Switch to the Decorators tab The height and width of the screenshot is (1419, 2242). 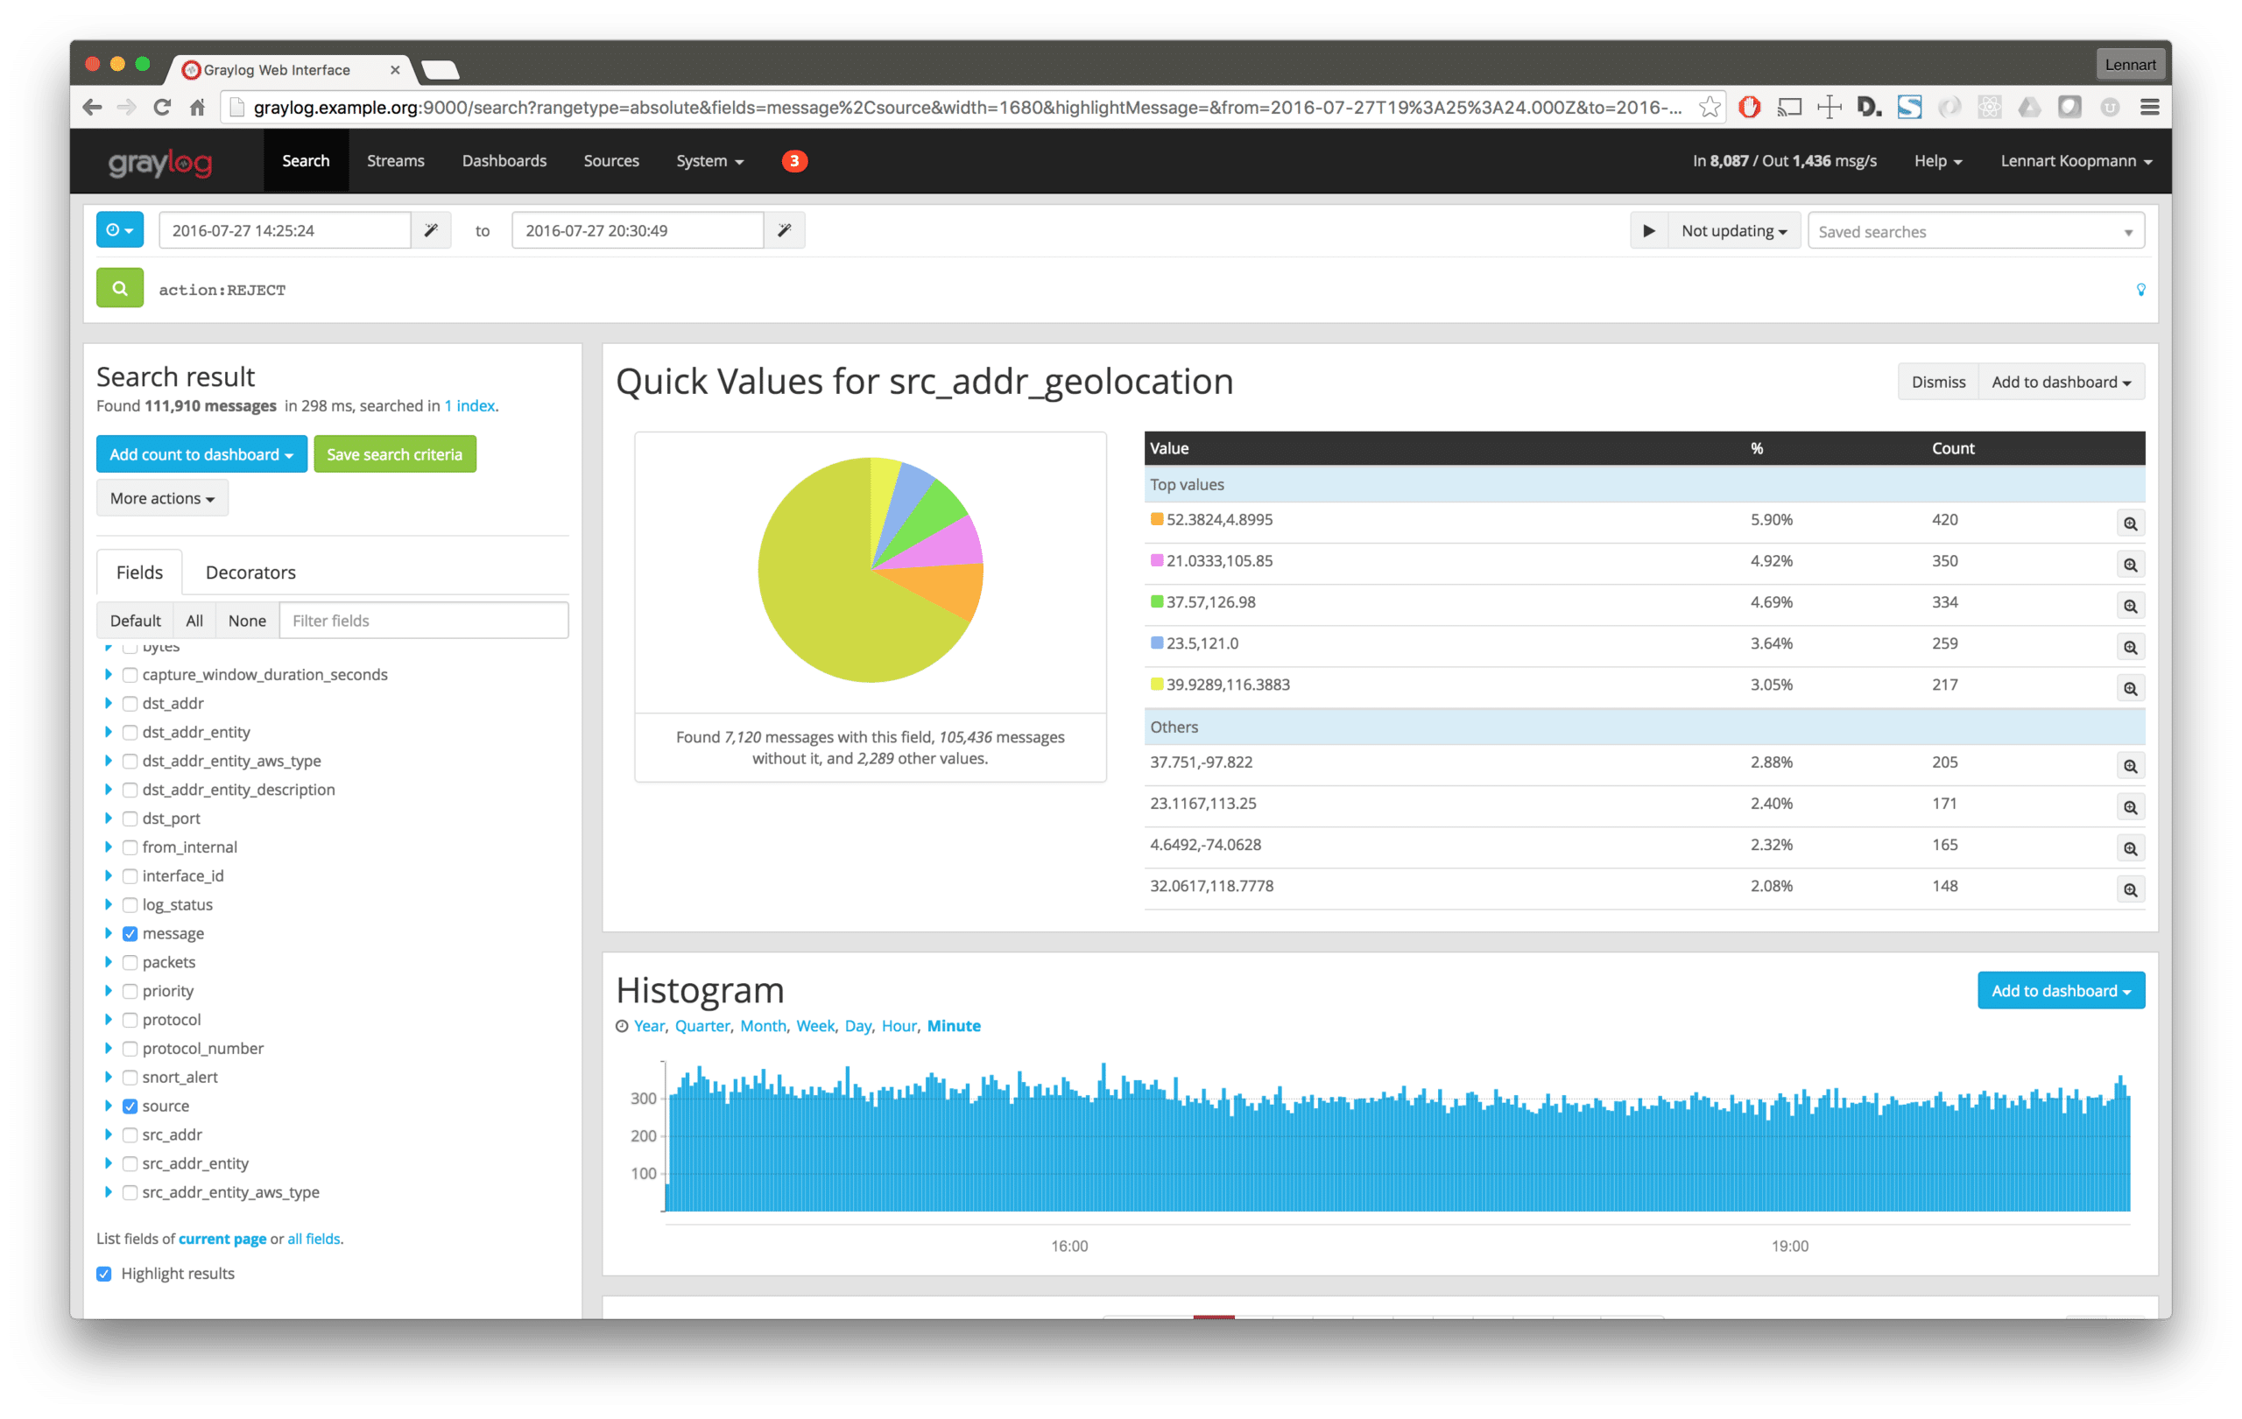point(250,573)
